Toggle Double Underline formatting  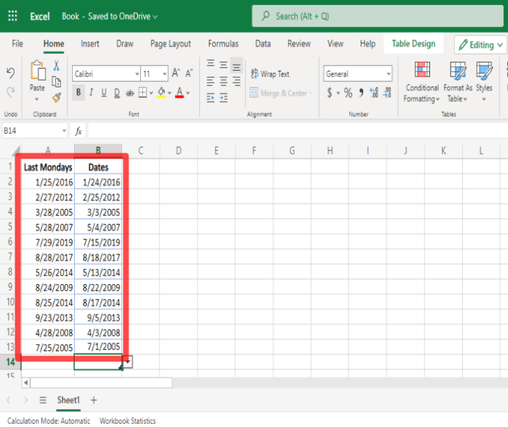pos(117,93)
